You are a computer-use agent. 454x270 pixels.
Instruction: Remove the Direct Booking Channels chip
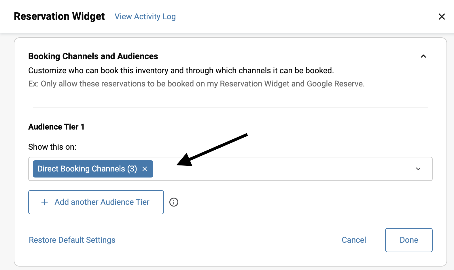click(145, 169)
